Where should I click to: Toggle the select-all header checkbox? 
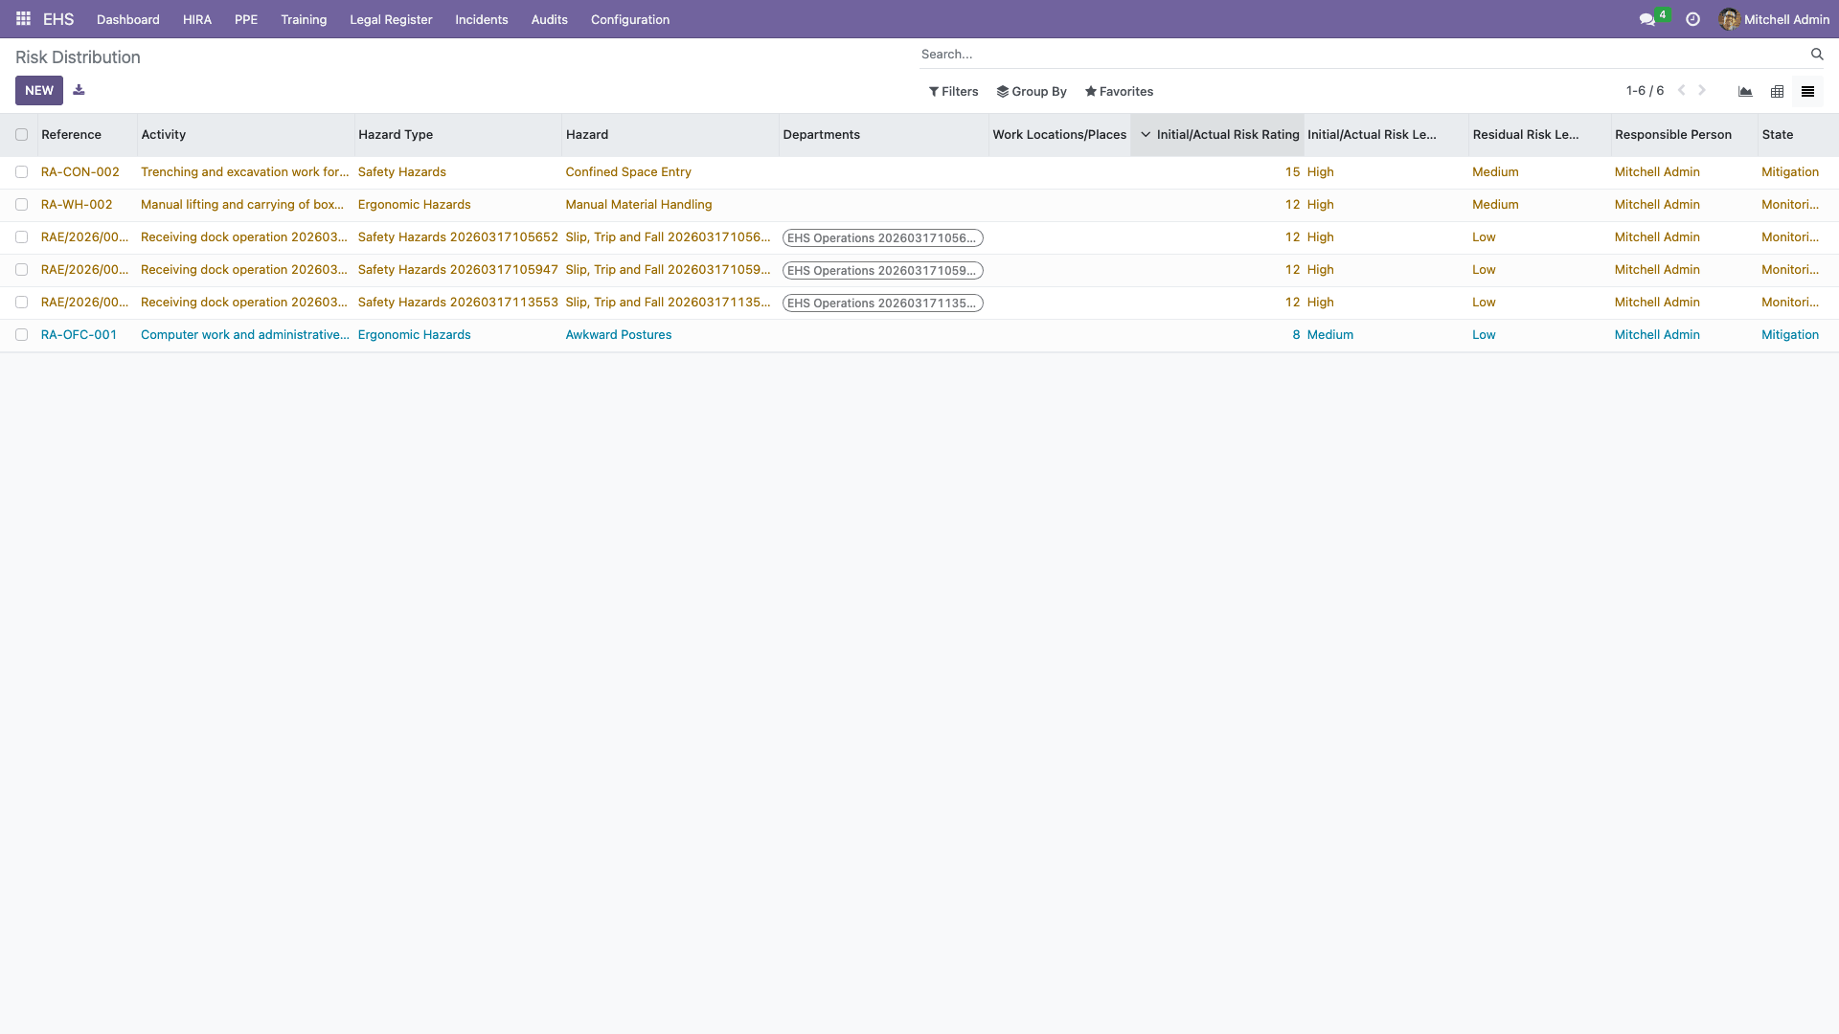click(x=21, y=135)
